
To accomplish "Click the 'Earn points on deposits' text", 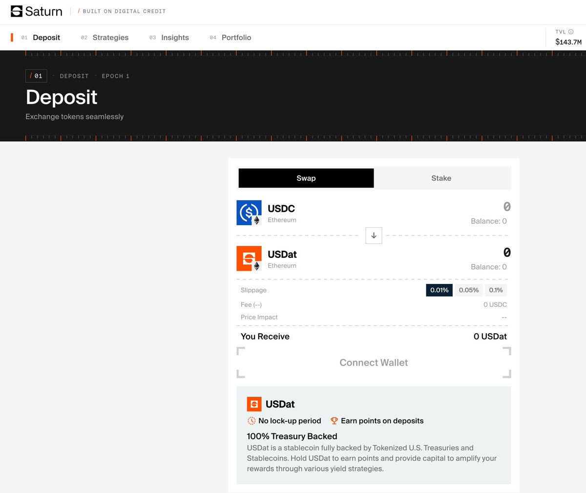I will (382, 421).
